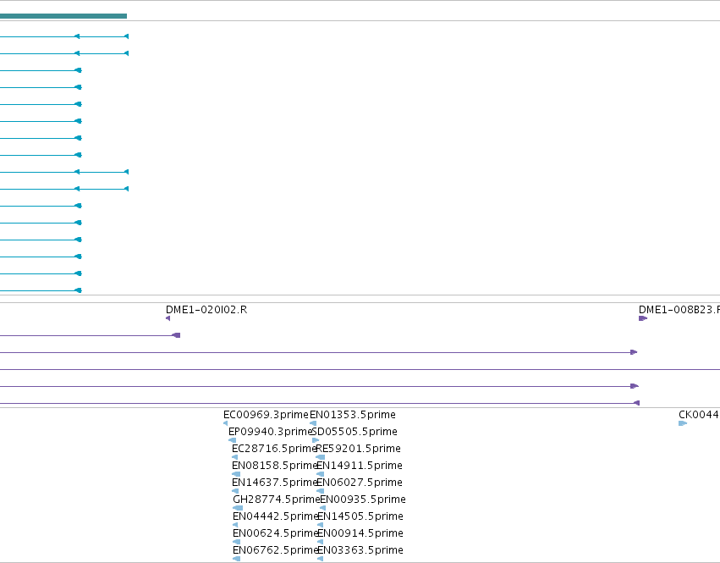
Task: Select the EN06762.5prime EST label
Action: tap(276, 550)
